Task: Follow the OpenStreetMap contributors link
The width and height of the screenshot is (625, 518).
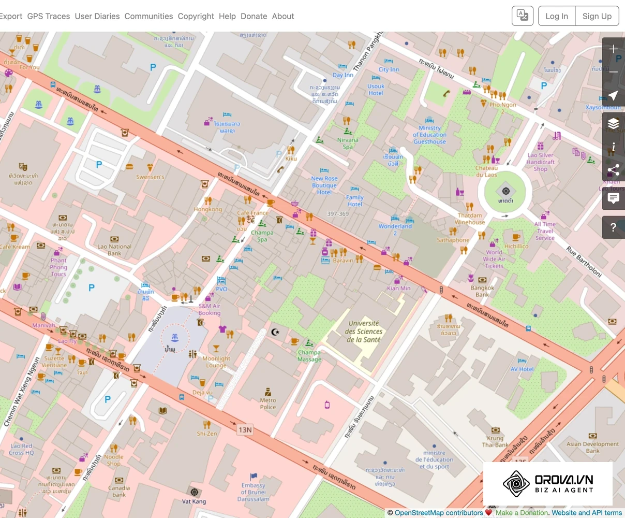Action: 439,513
